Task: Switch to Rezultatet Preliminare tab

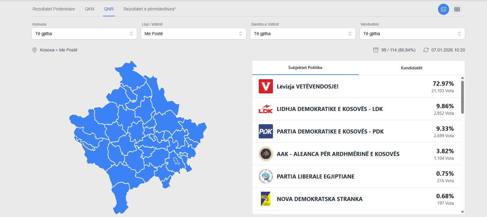Action: click(x=54, y=9)
